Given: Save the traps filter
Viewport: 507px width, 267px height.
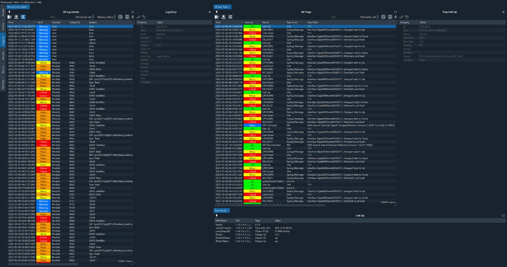Looking at the screenshot, I should click(390, 17).
